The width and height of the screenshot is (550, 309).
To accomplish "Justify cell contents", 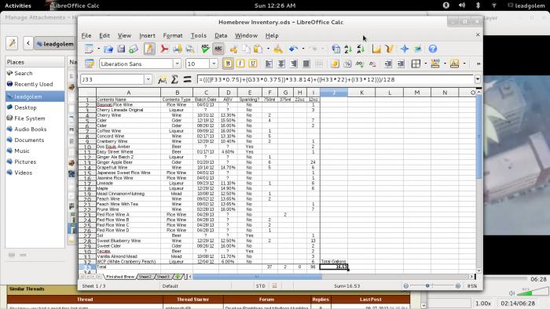I will point(306,64).
